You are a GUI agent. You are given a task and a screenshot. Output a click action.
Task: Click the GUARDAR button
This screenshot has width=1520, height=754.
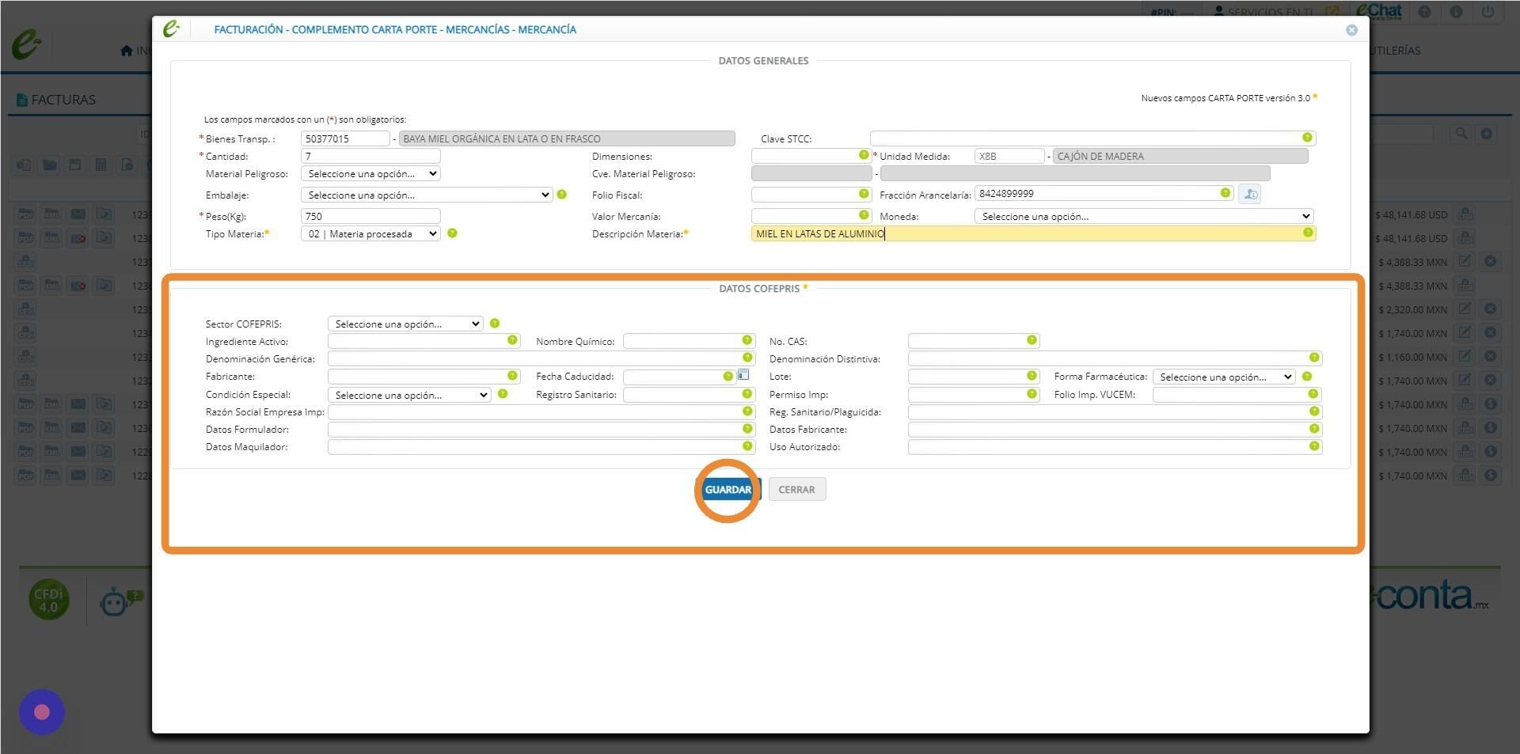coord(728,490)
